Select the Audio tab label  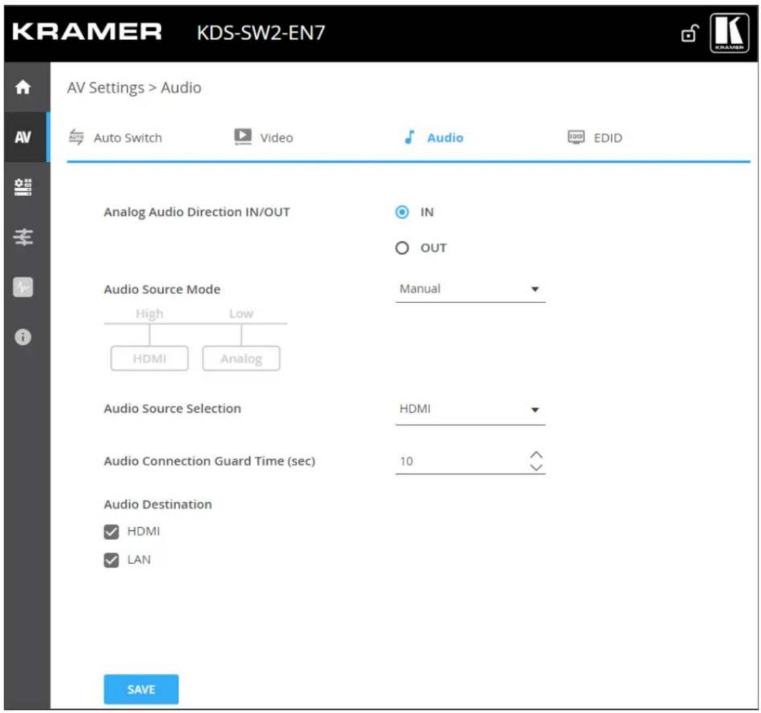point(445,138)
